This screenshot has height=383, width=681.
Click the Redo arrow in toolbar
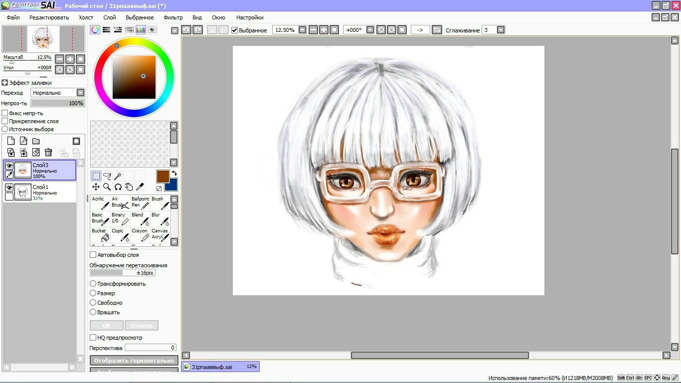click(x=197, y=30)
